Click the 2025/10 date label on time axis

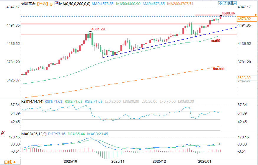point(70,161)
